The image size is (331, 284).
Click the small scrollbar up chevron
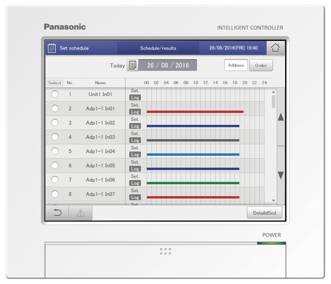[x=273, y=93]
